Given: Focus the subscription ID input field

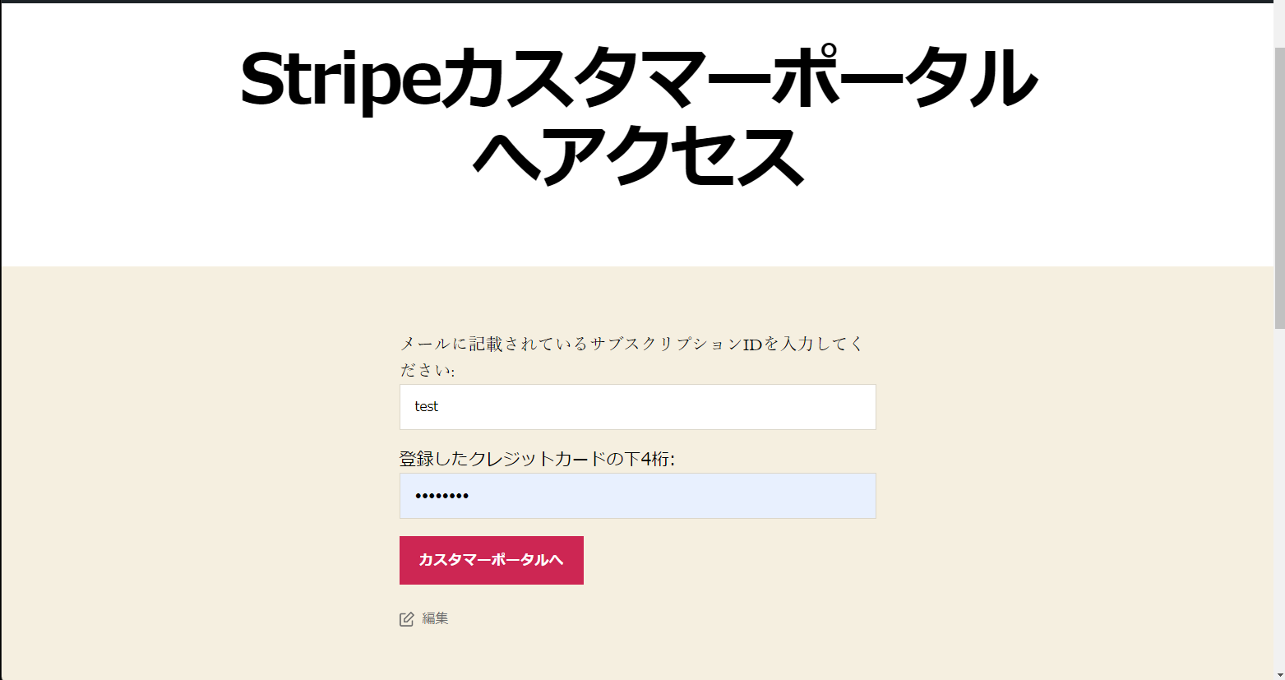Looking at the screenshot, I should pyautogui.click(x=637, y=407).
